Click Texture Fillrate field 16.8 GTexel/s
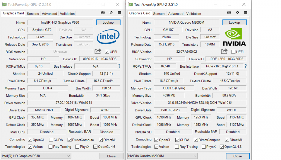 (103, 81)
